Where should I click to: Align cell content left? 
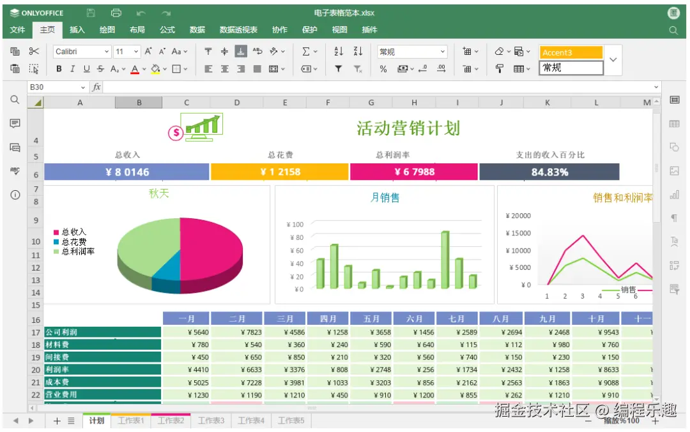coord(208,68)
